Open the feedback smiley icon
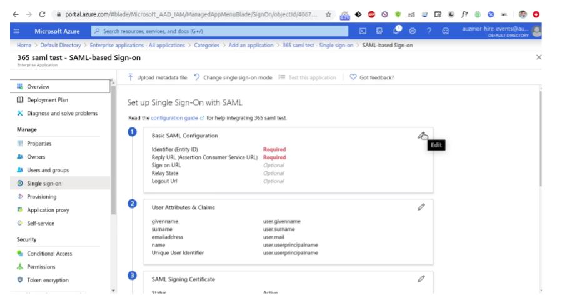This screenshot has height=303, width=562. click(x=446, y=31)
